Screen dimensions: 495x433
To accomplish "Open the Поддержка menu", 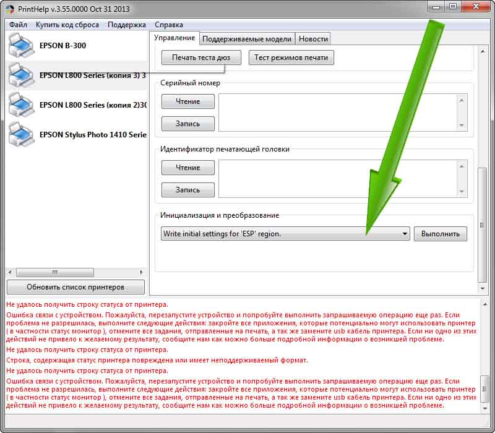I will [x=127, y=25].
